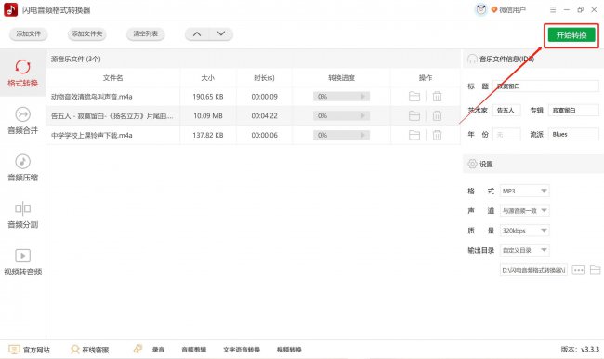
Task: Expand the 声道 dropdown
Action: [x=525, y=210]
